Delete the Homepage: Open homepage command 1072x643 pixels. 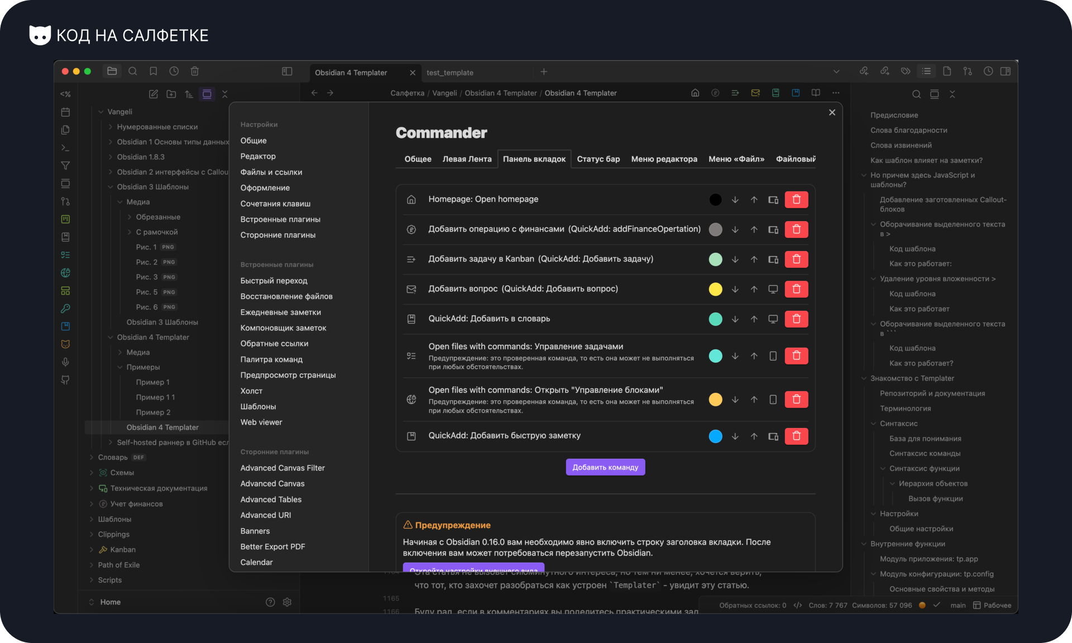pos(796,200)
